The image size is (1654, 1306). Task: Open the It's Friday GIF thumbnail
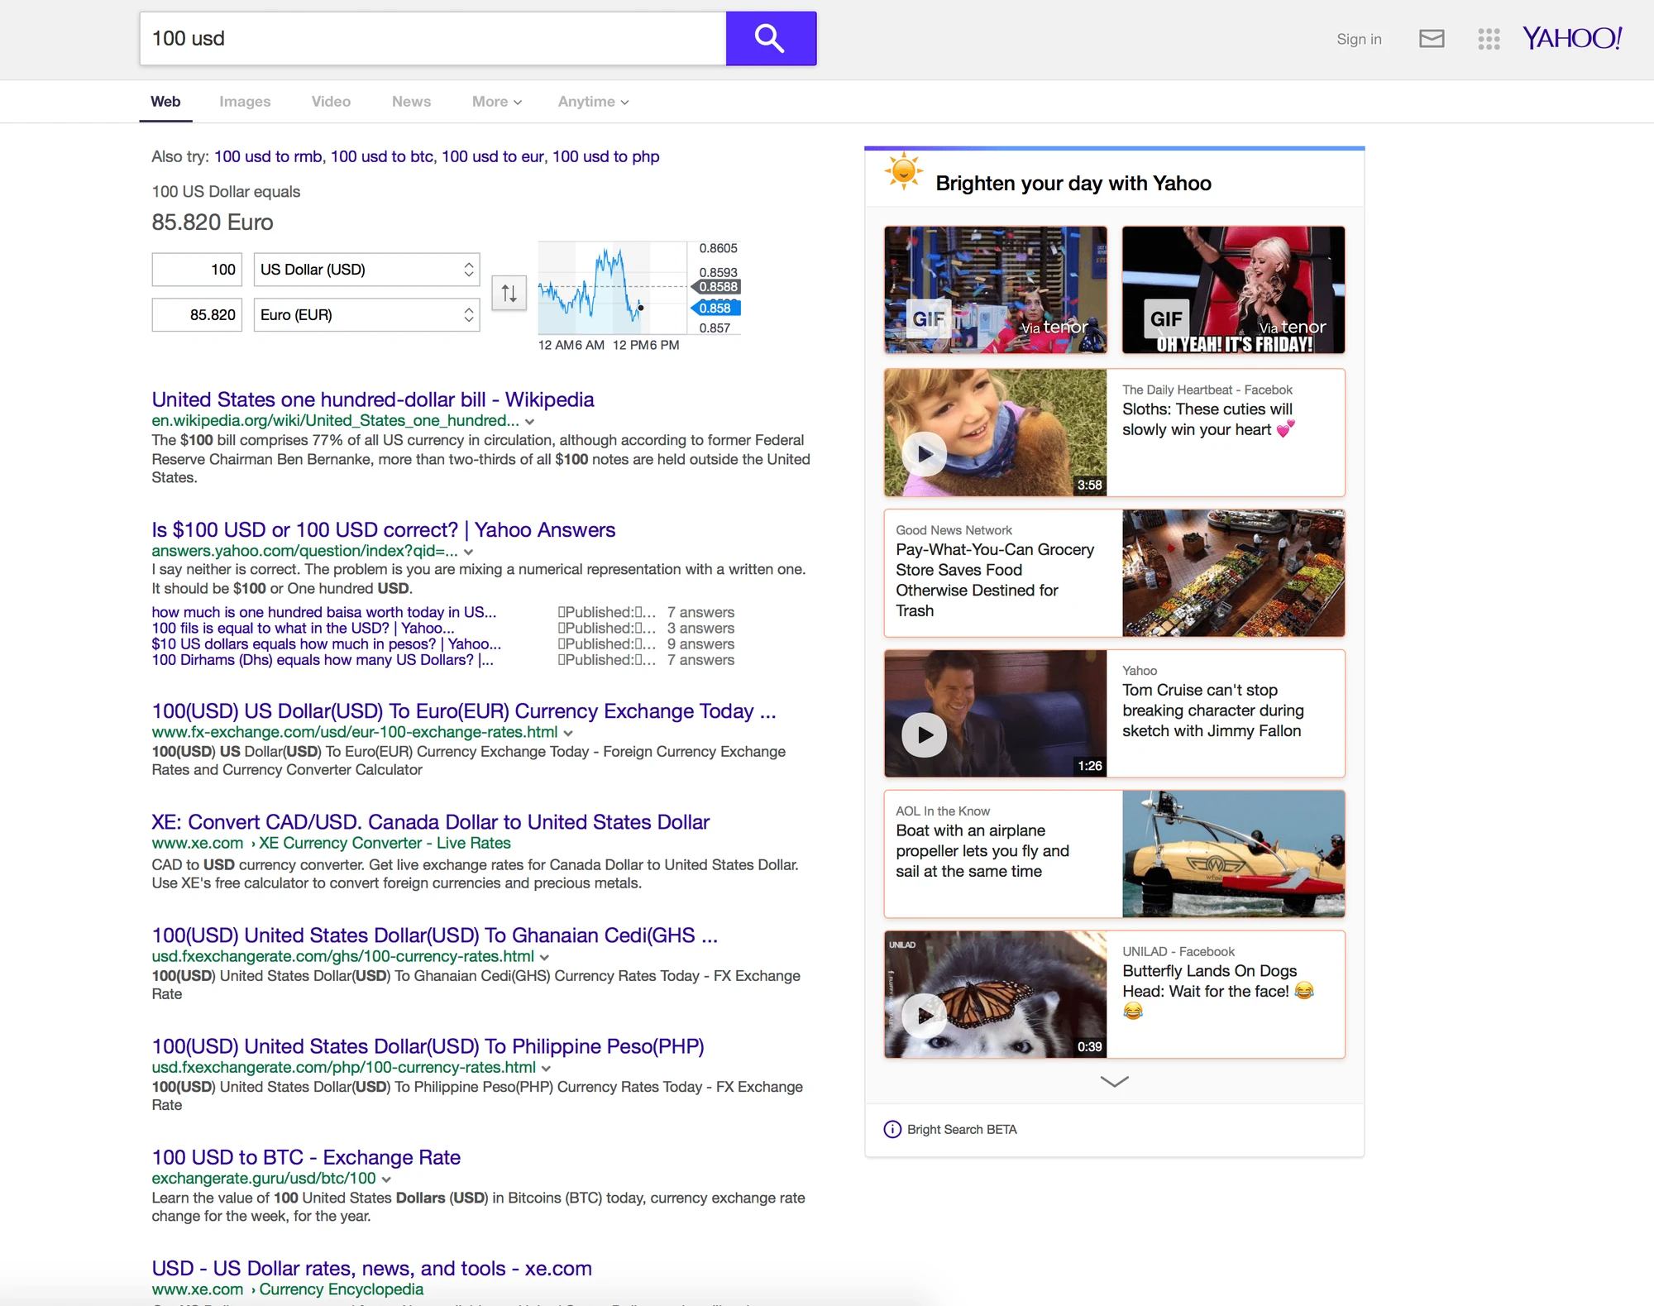pyautogui.click(x=1233, y=289)
